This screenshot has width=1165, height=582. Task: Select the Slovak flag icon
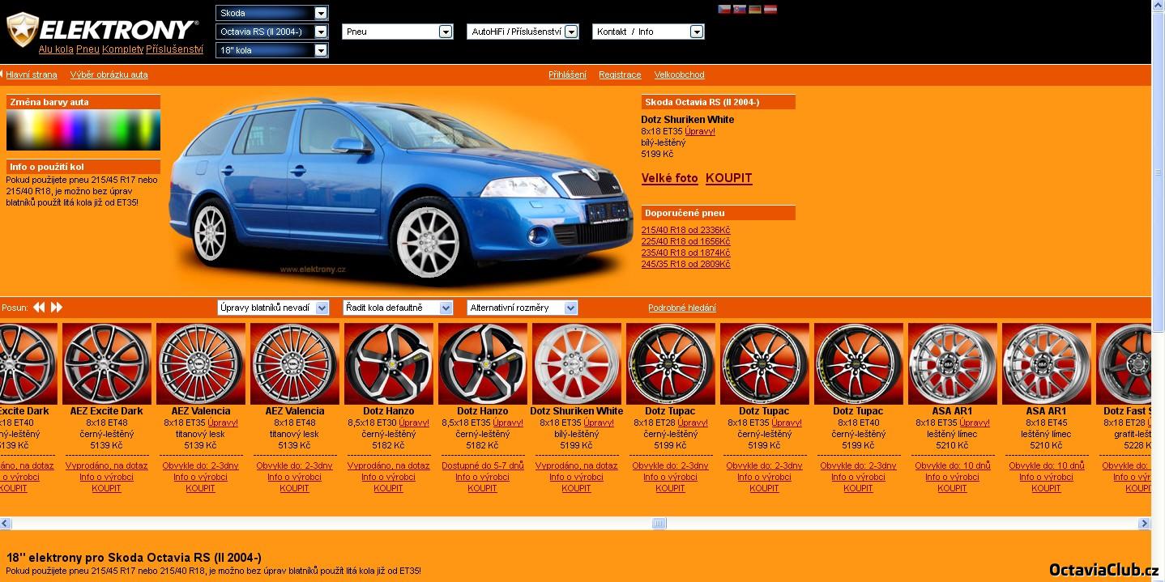[x=740, y=10]
